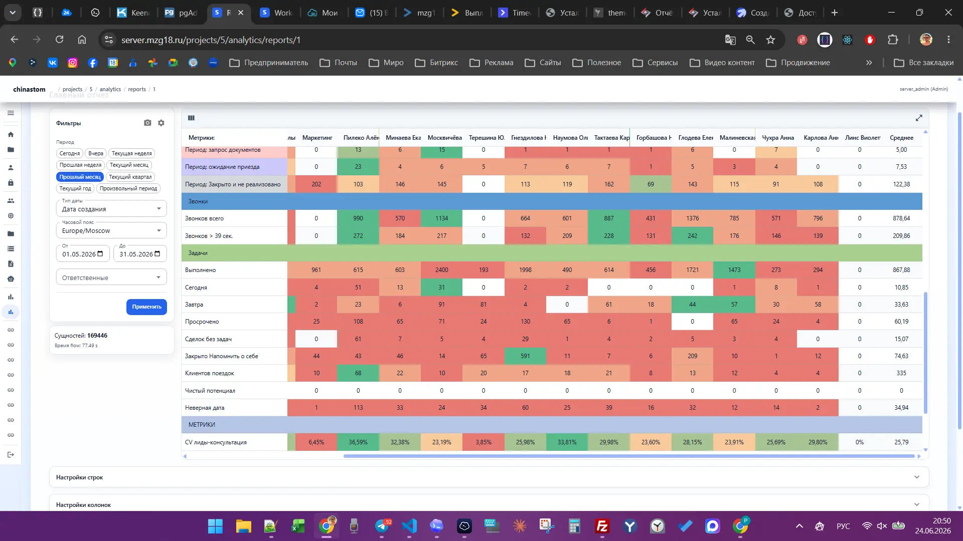The width and height of the screenshot is (963, 541).
Task: Select the Сегодня period chip
Action: [70, 153]
